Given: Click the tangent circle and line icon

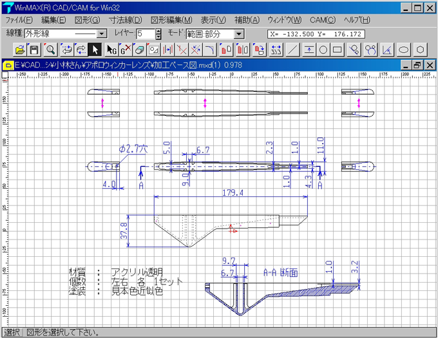Looking at the screenshot, I should click(x=354, y=50).
